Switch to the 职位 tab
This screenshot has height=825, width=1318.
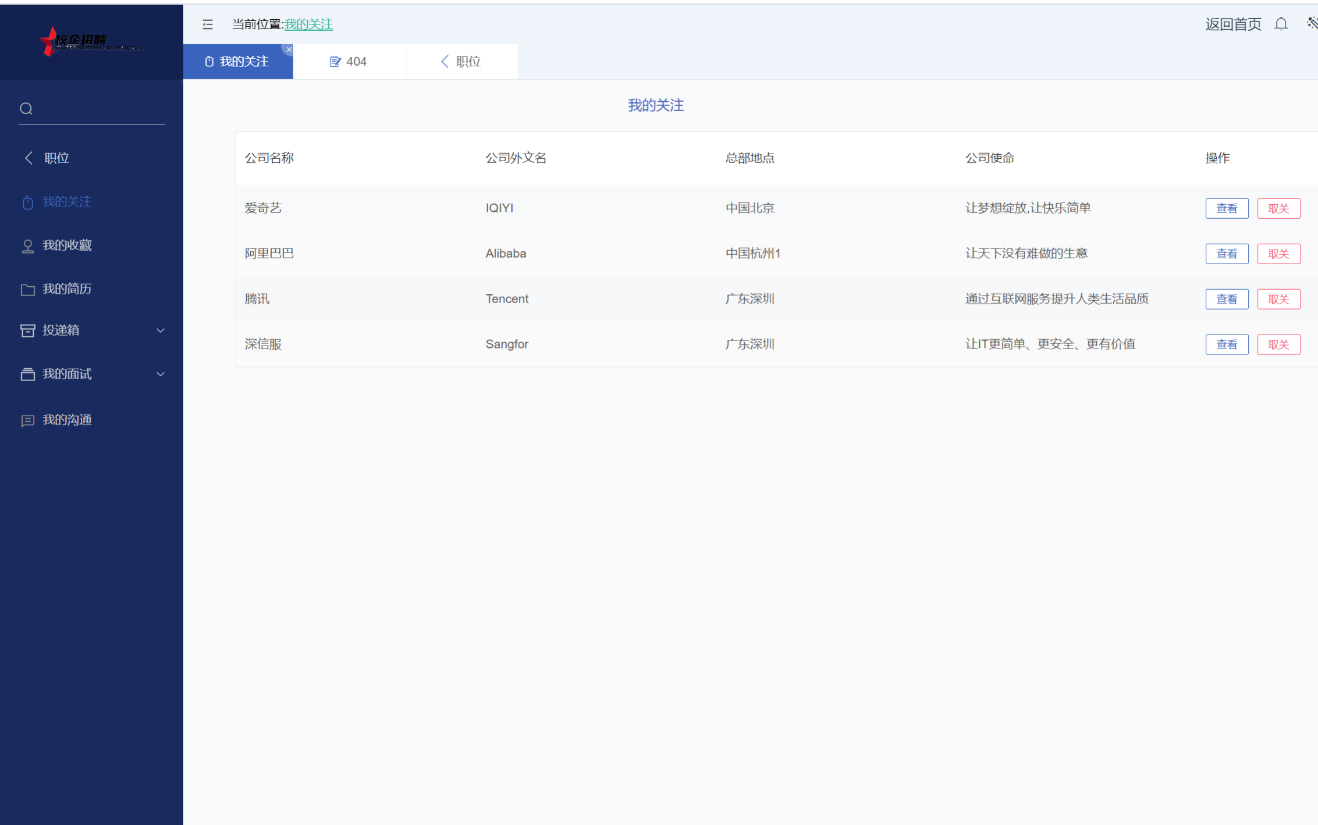click(461, 62)
